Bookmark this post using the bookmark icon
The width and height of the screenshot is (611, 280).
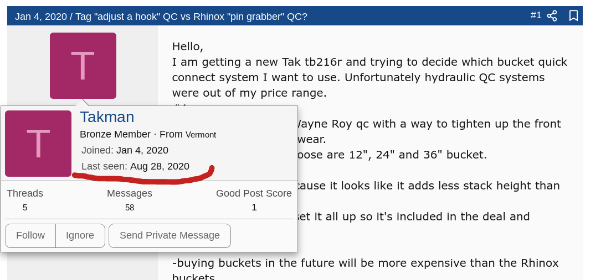tap(573, 16)
